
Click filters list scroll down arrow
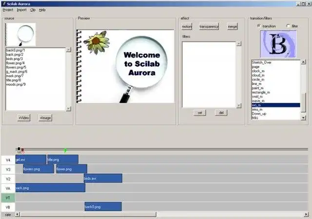[239, 105]
